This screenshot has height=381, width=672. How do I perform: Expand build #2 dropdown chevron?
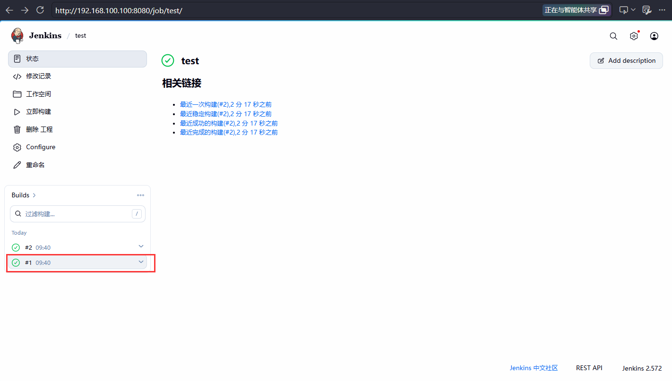pos(141,246)
